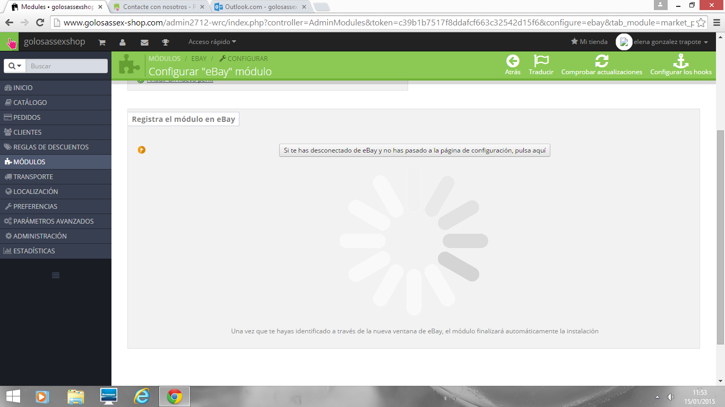Open the trophy icon in top bar
The height and width of the screenshot is (407, 725).
(x=165, y=42)
